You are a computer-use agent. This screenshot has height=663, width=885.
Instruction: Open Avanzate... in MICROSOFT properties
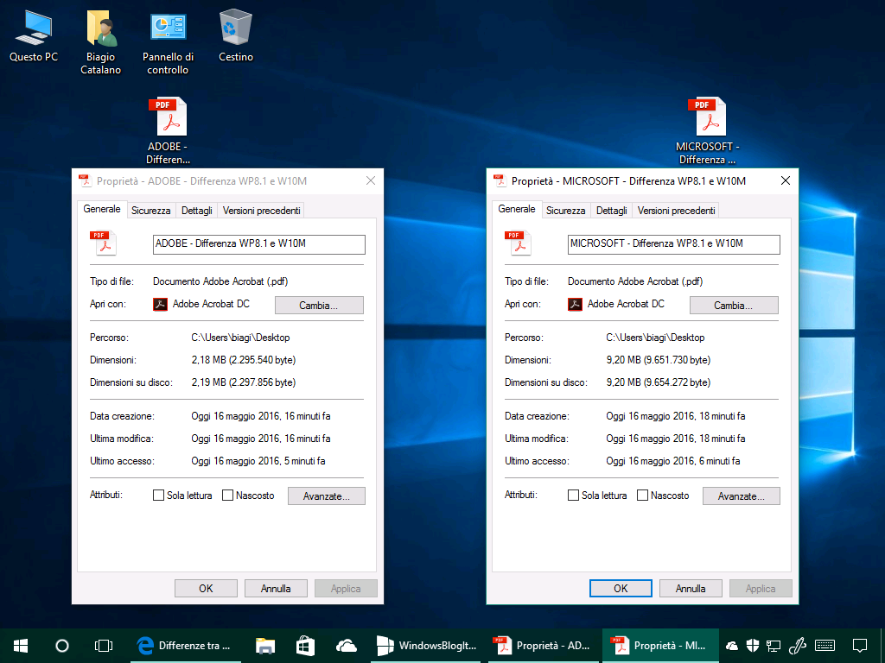pos(741,496)
